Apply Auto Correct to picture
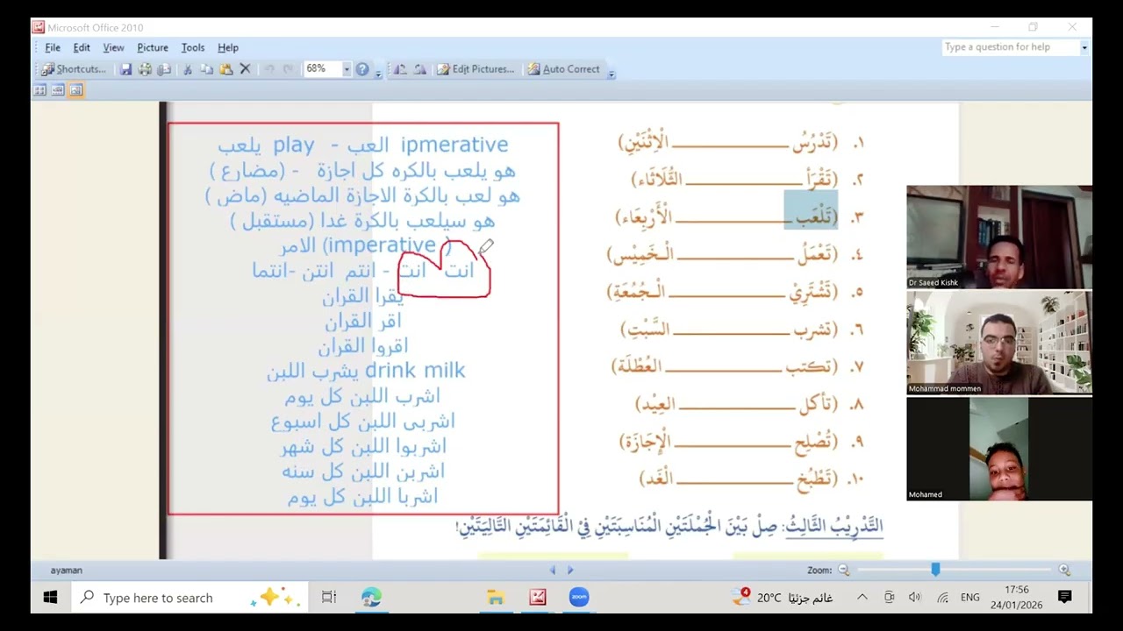 563,69
